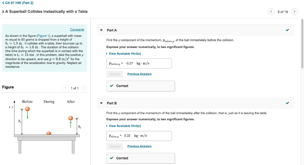This screenshot has width=304, height=165.
Task: Click the Part B momentum answer field
Action: pos(139,136)
